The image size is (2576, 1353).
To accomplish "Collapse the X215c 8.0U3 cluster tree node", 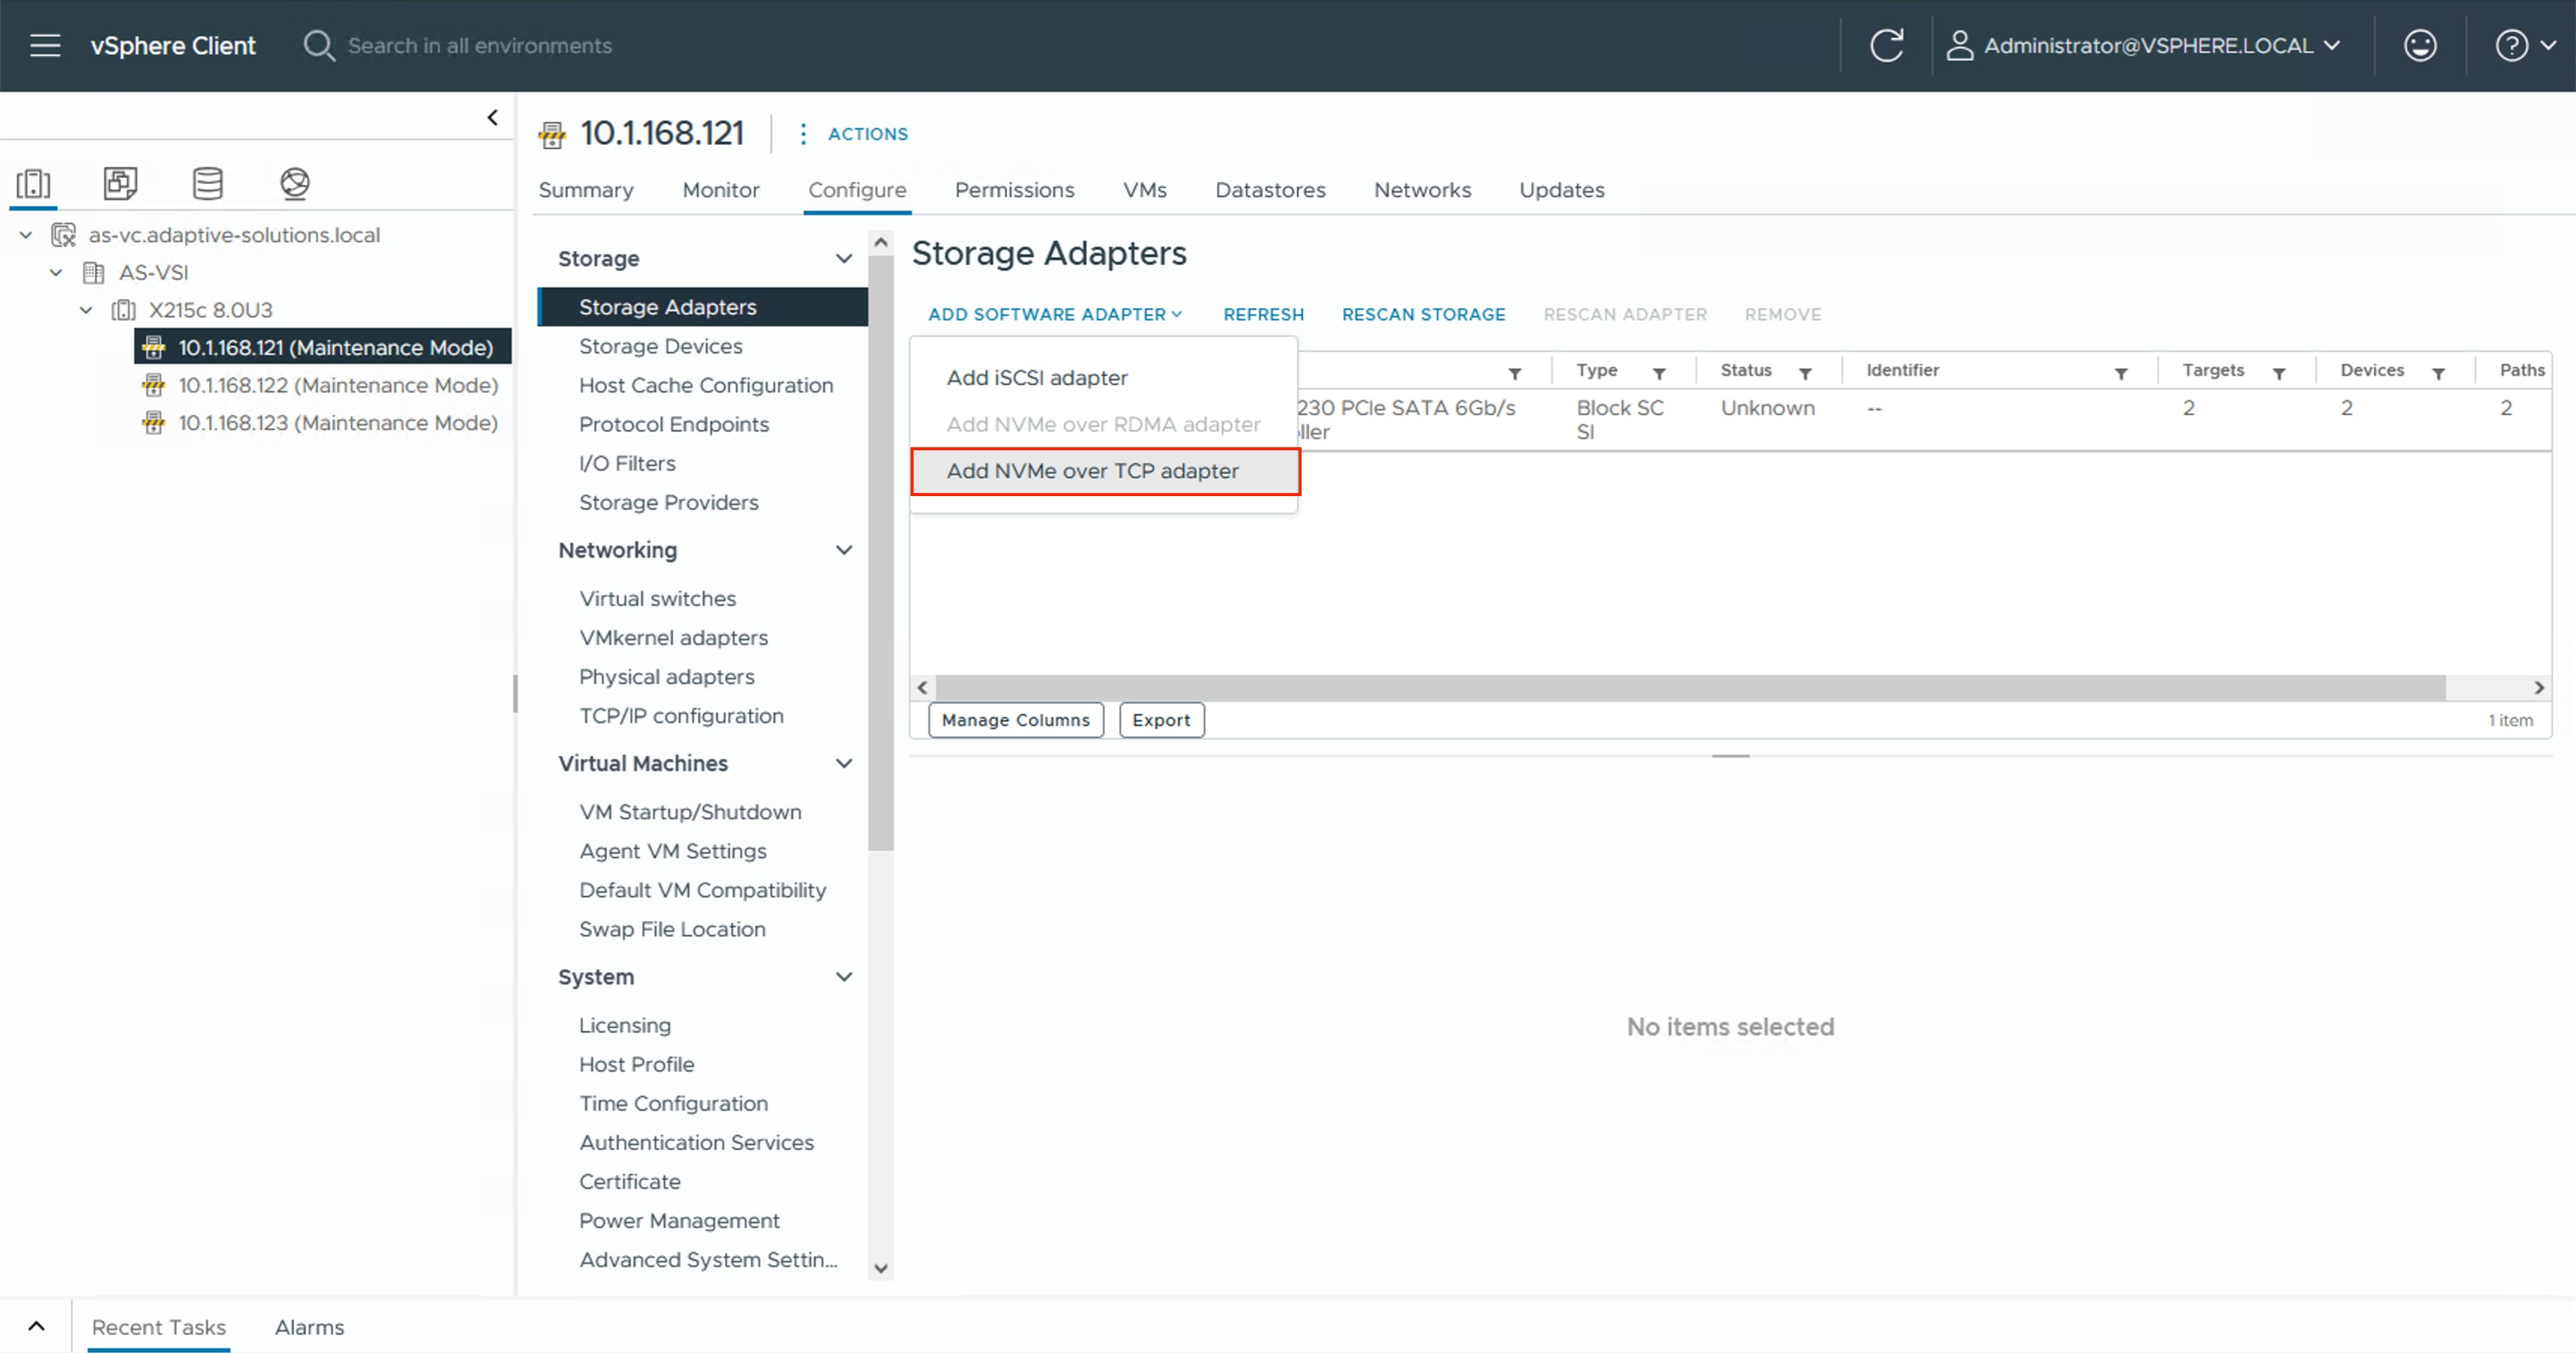I will pos(86,310).
